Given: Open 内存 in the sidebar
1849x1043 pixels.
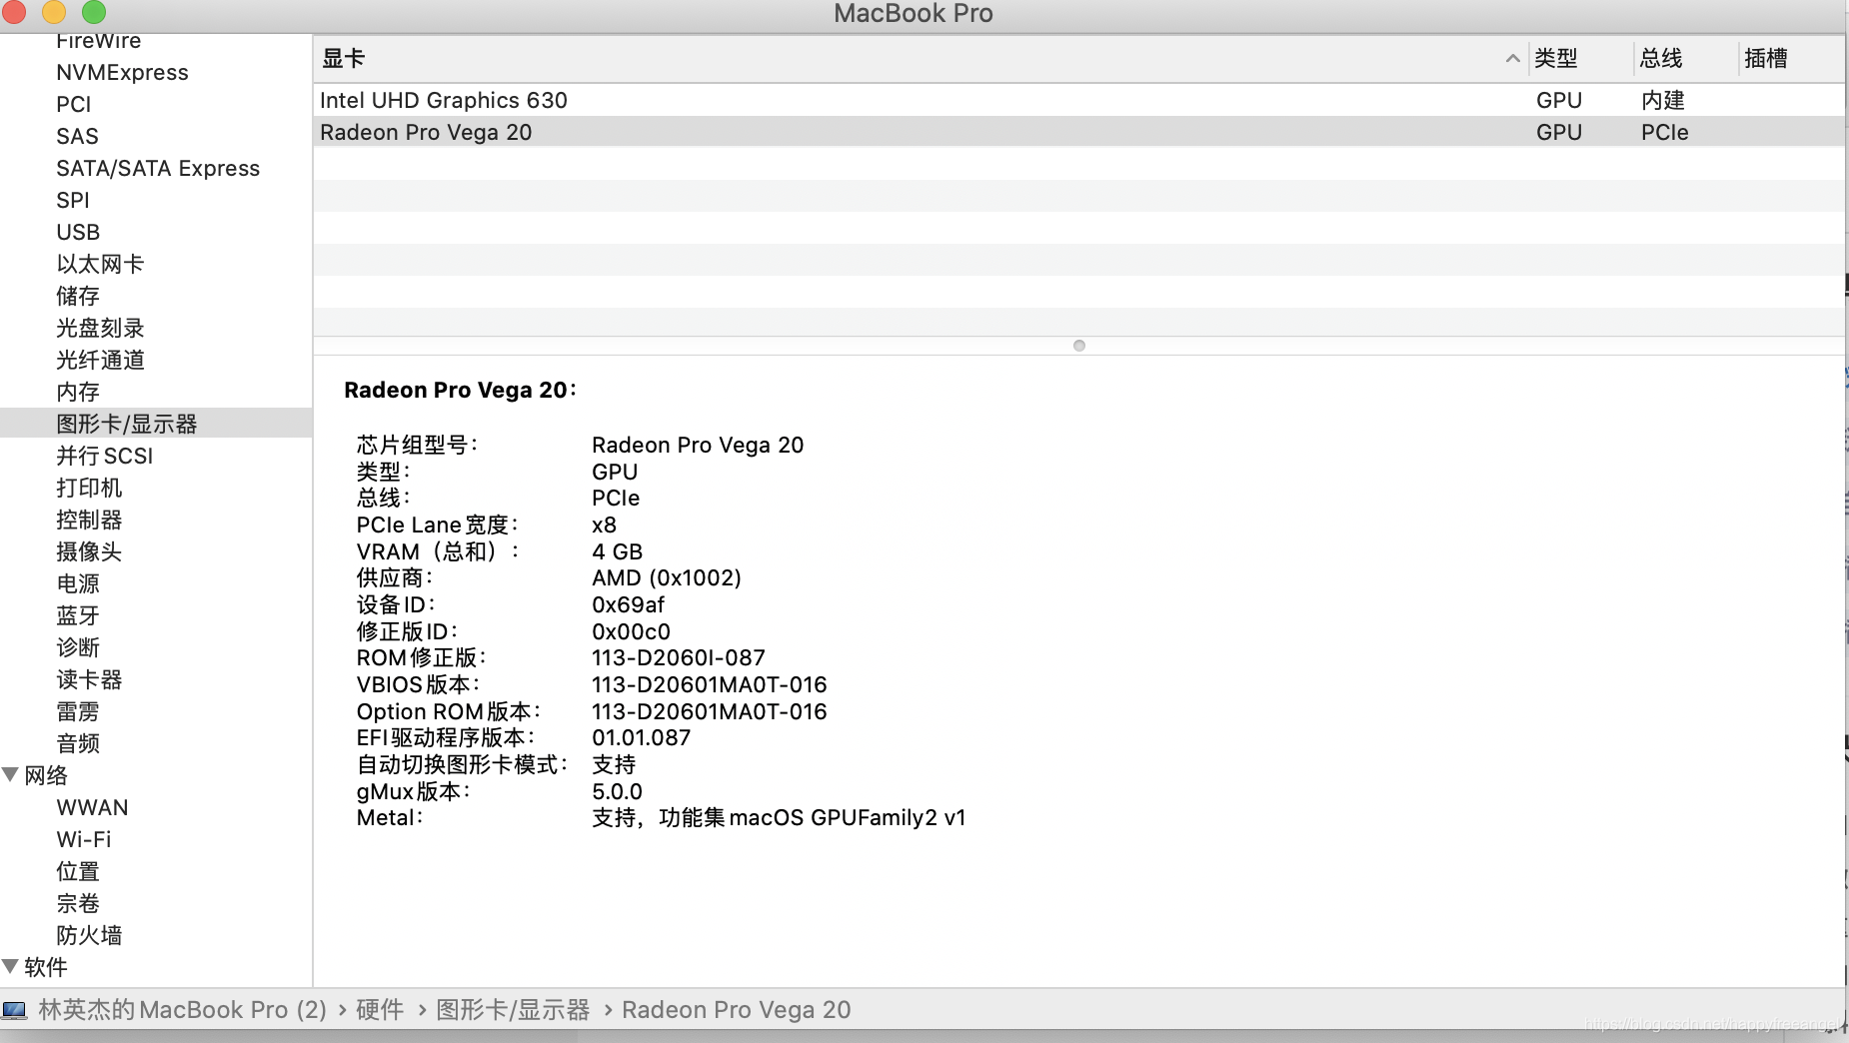Looking at the screenshot, I should (x=78, y=393).
